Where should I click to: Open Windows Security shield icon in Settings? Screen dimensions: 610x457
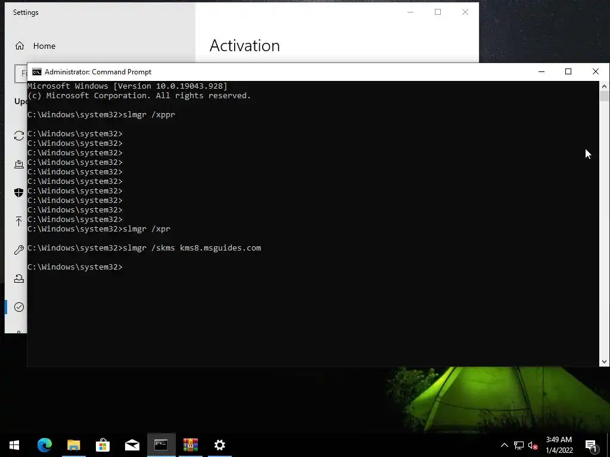[18, 193]
